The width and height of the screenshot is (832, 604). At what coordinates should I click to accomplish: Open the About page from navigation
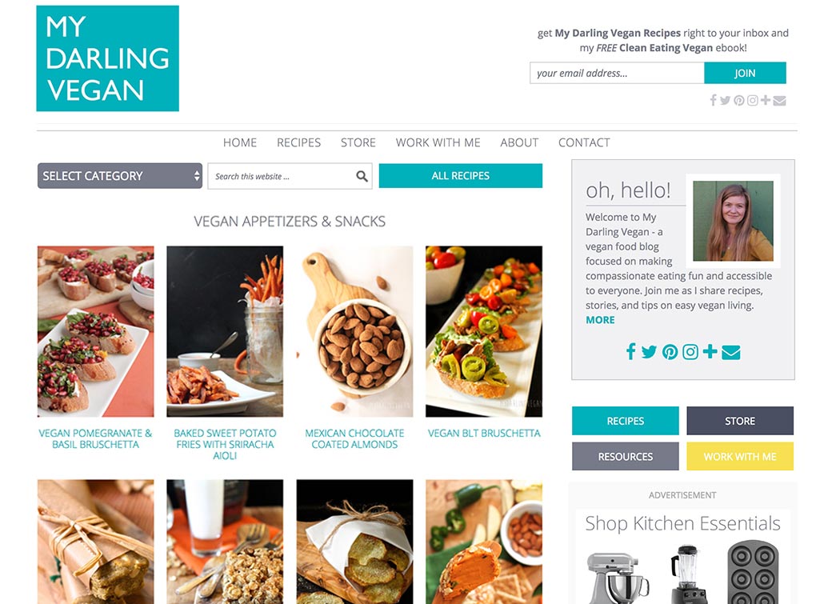(519, 142)
